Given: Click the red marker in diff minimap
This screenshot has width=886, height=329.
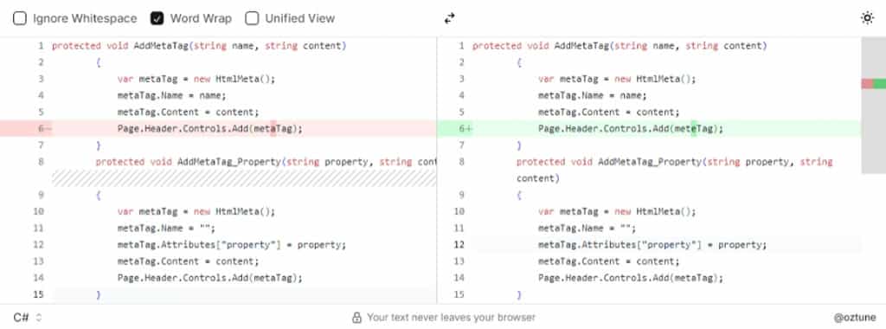Looking at the screenshot, I should [867, 84].
